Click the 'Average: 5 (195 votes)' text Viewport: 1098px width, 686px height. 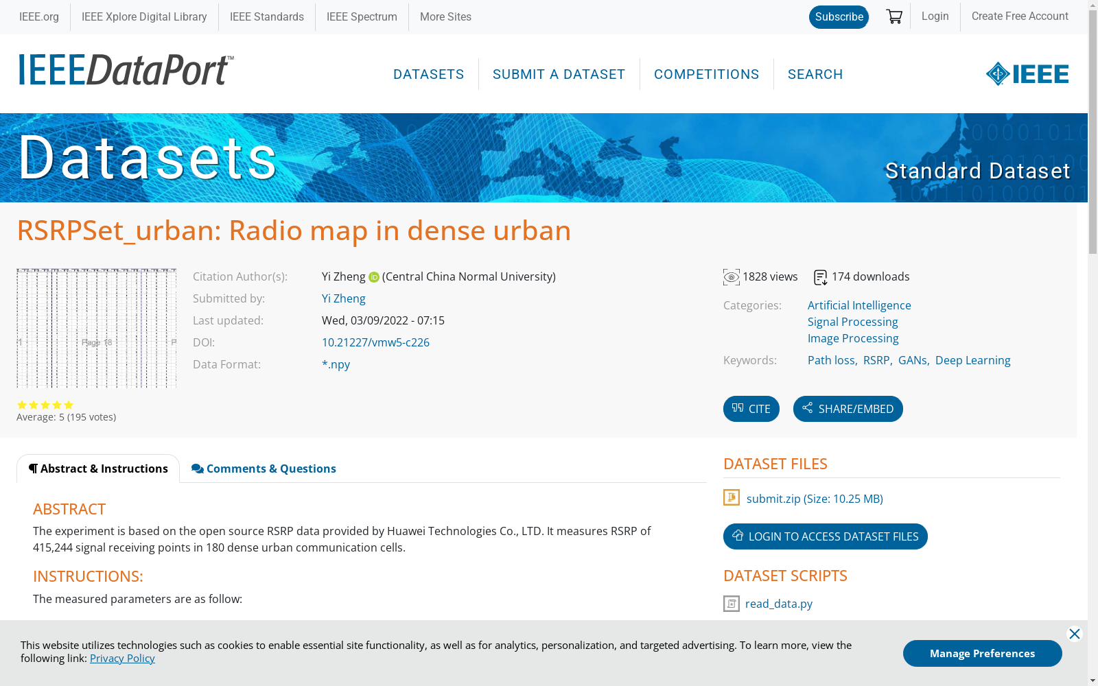pos(67,417)
